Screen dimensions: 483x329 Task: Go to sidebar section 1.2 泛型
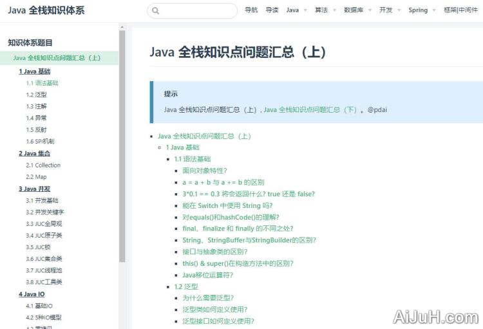tap(36, 95)
